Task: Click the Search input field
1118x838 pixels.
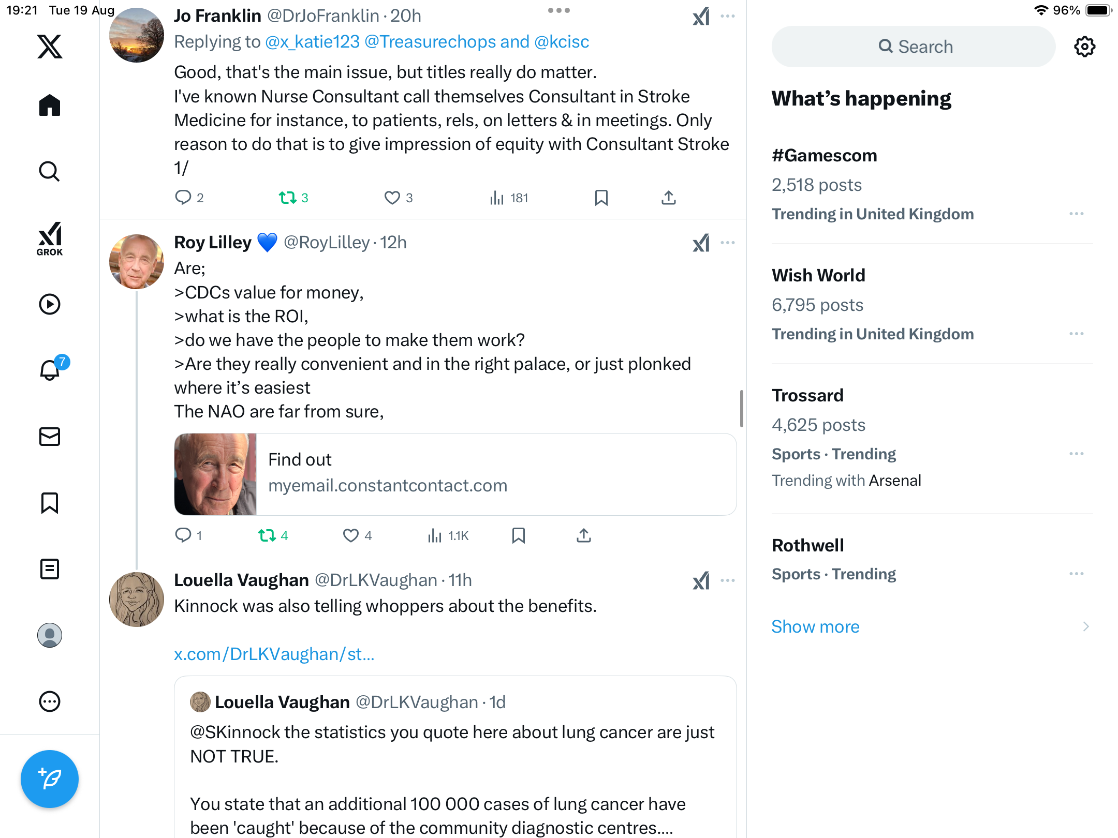Action: click(914, 47)
